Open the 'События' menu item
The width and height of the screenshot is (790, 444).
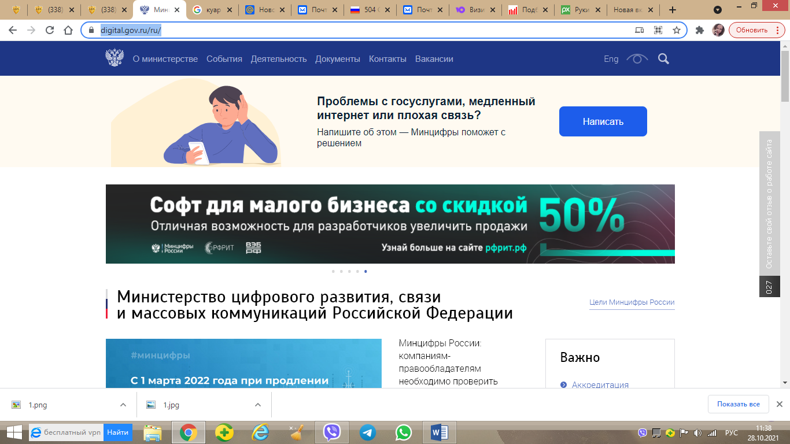[x=224, y=59]
